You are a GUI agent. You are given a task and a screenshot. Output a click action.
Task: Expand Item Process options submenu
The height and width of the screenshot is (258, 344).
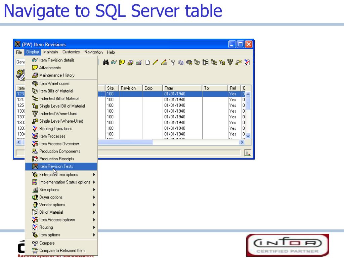coord(61,220)
